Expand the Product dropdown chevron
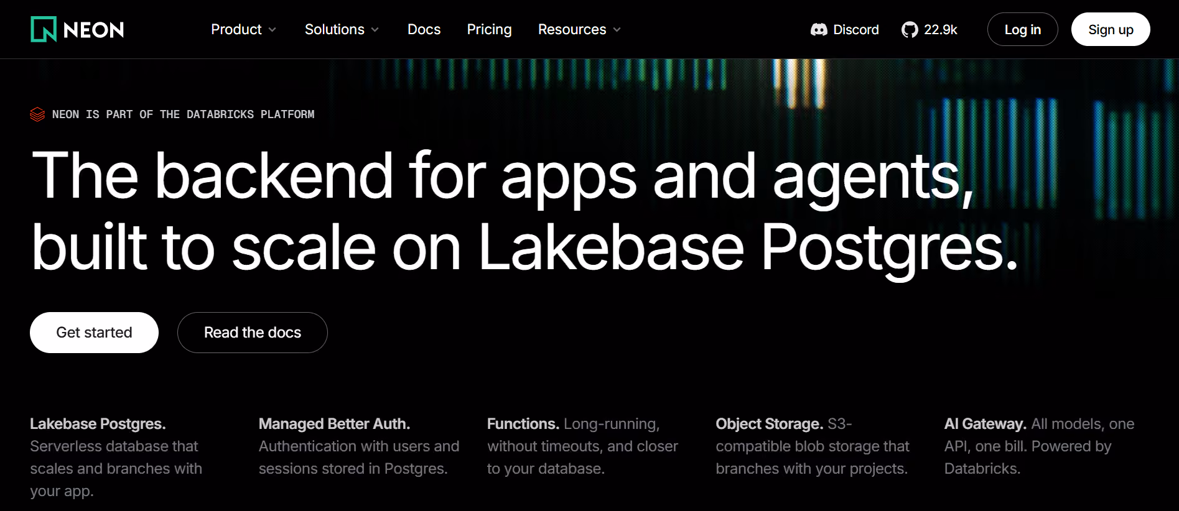 [273, 30]
